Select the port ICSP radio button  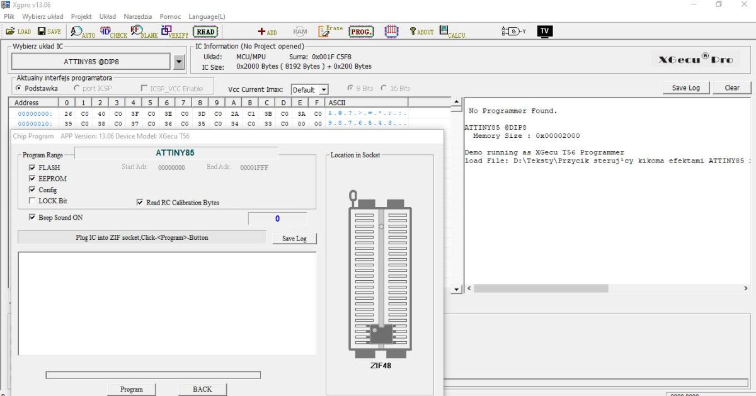click(77, 88)
